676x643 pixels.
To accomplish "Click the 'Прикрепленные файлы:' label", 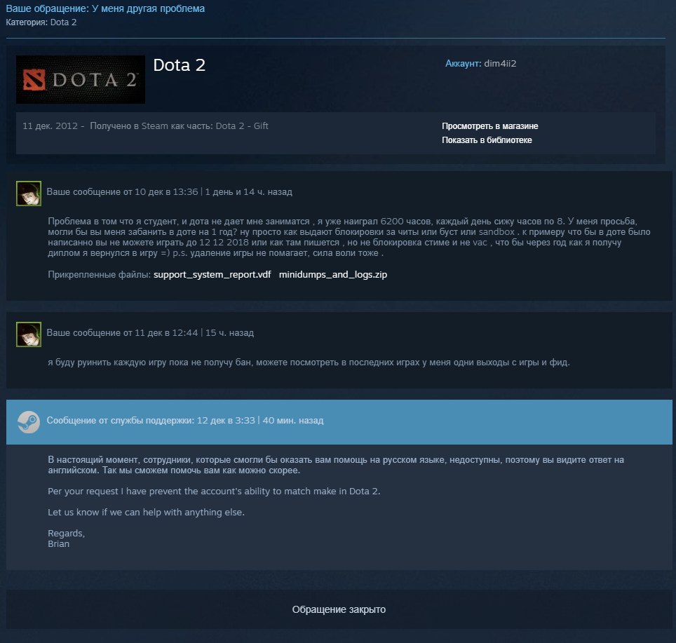I will (99, 275).
